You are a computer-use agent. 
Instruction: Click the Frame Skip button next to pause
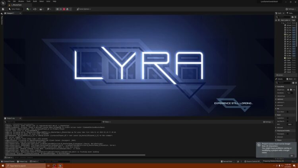pyautogui.click(x=61, y=9)
